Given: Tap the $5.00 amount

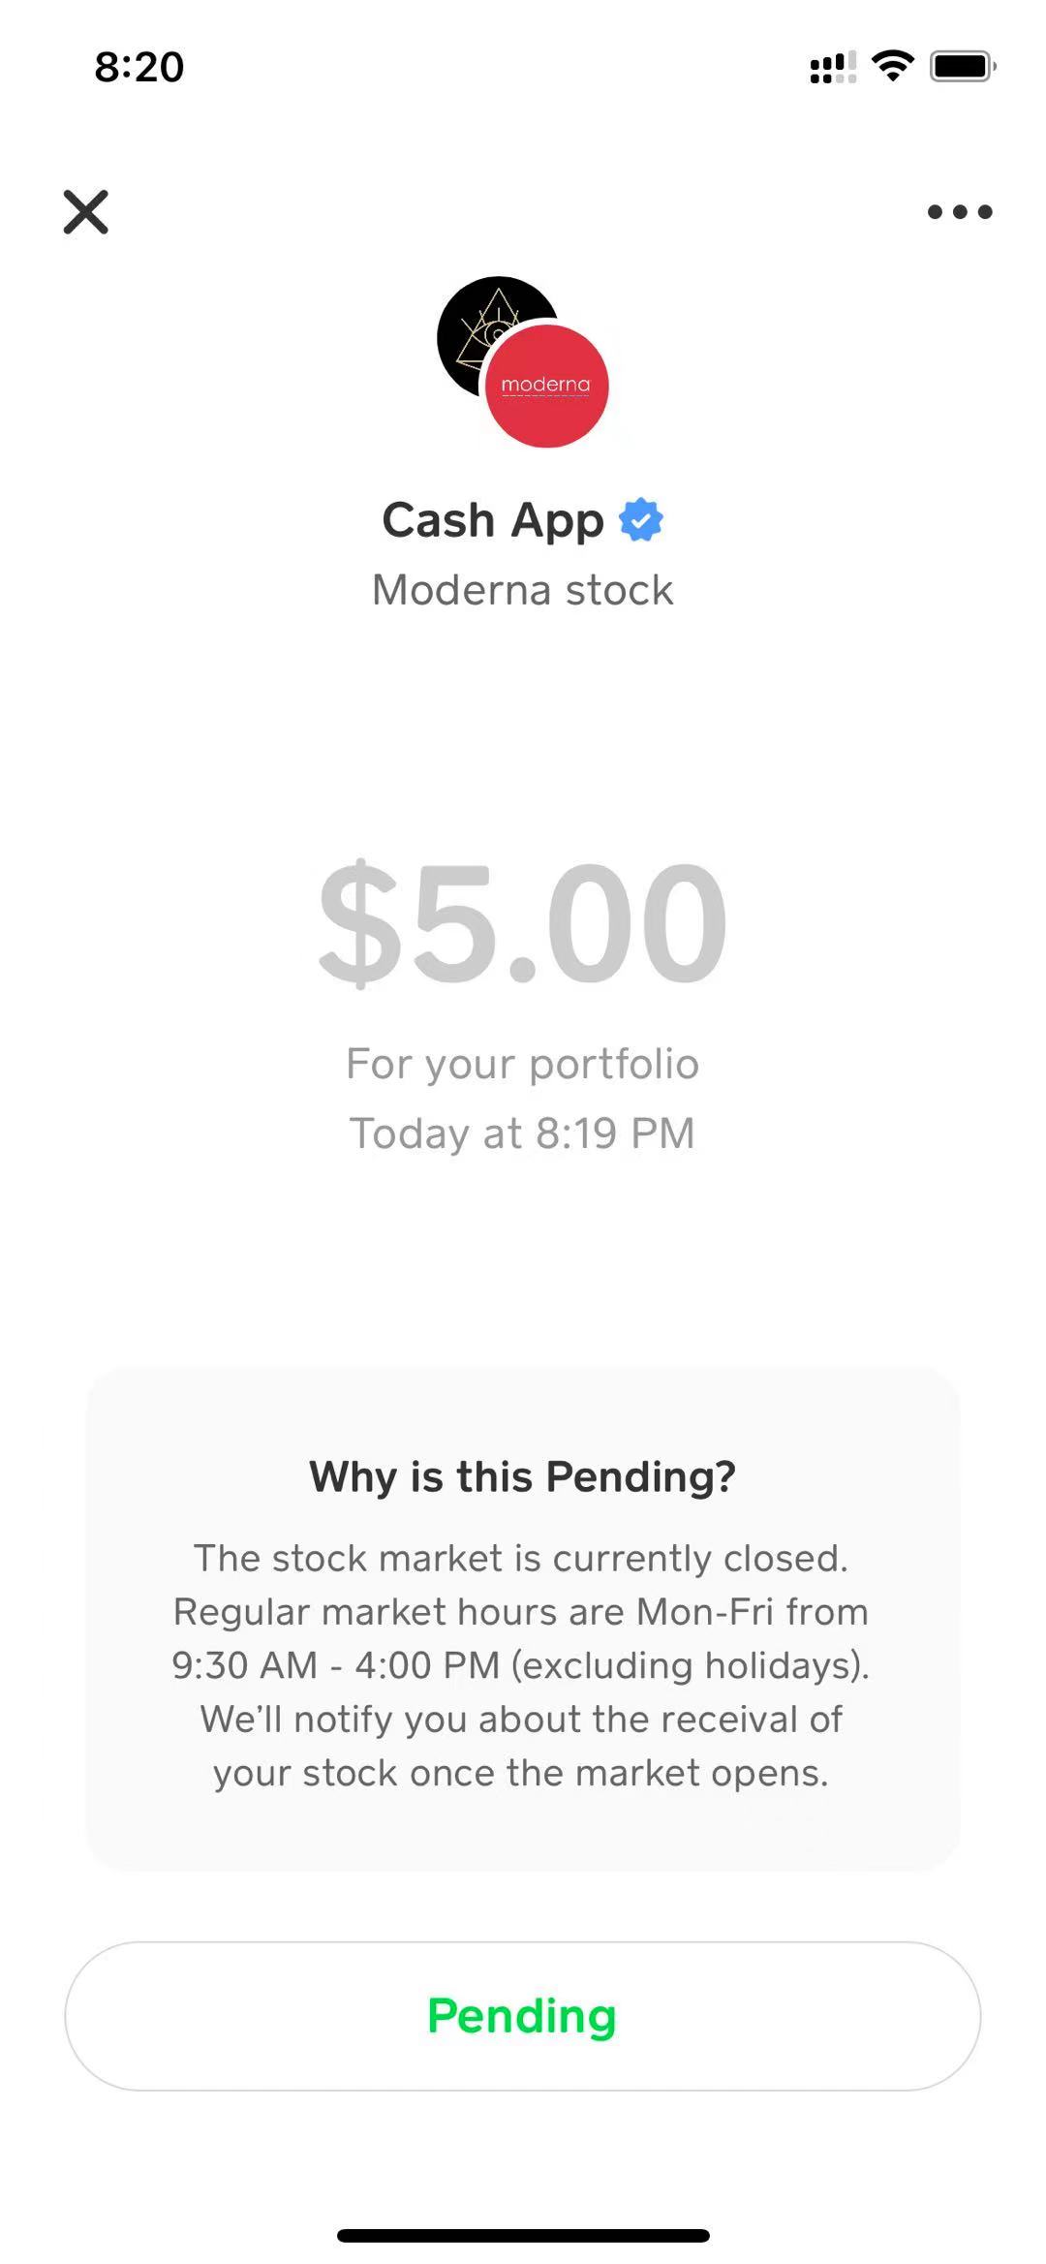Looking at the screenshot, I should (523, 922).
